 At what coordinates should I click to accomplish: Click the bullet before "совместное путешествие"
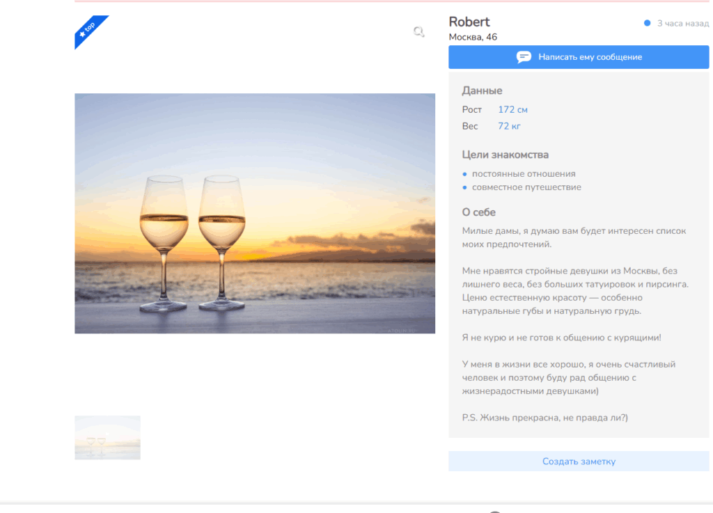coord(464,187)
